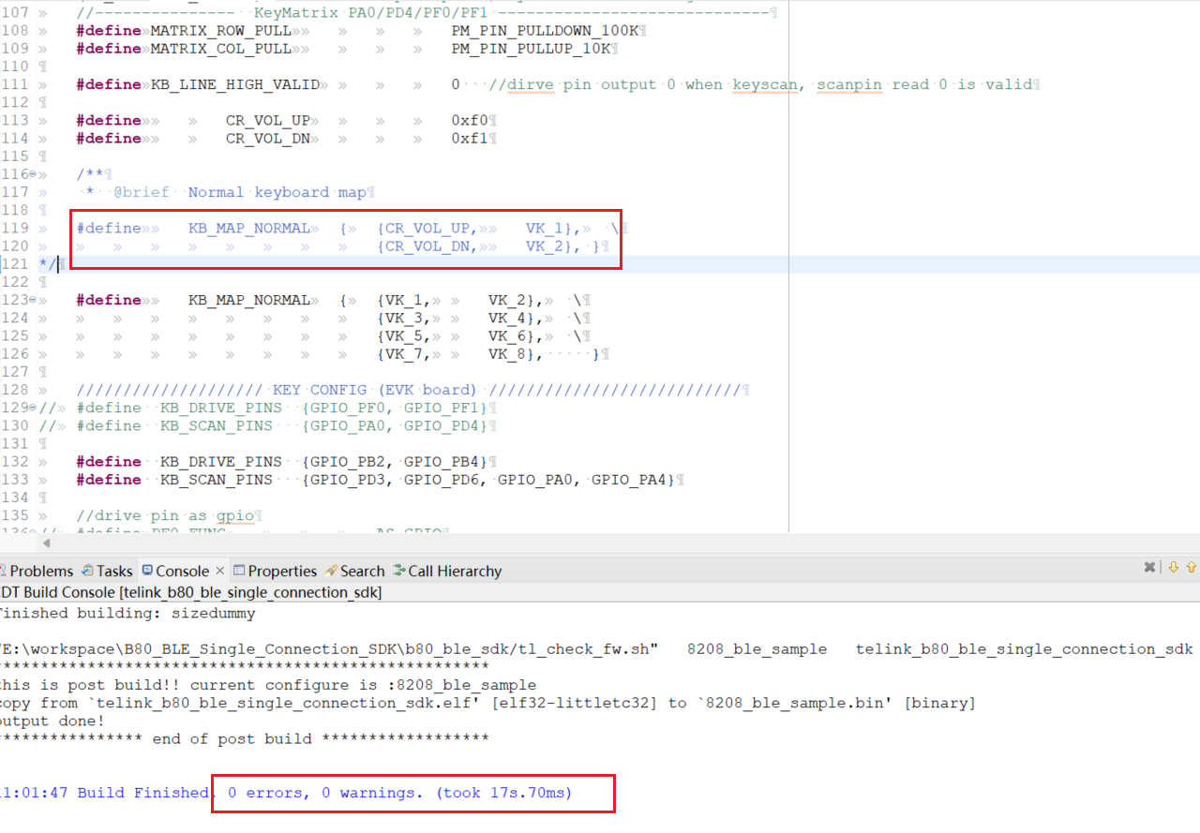The width and height of the screenshot is (1200, 833).
Task: Click the up arrow console toolbar icon
Action: tap(1192, 568)
